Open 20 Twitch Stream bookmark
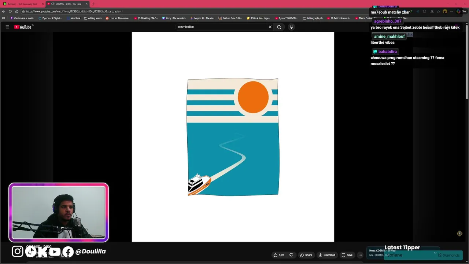 [x=339, y=18]
